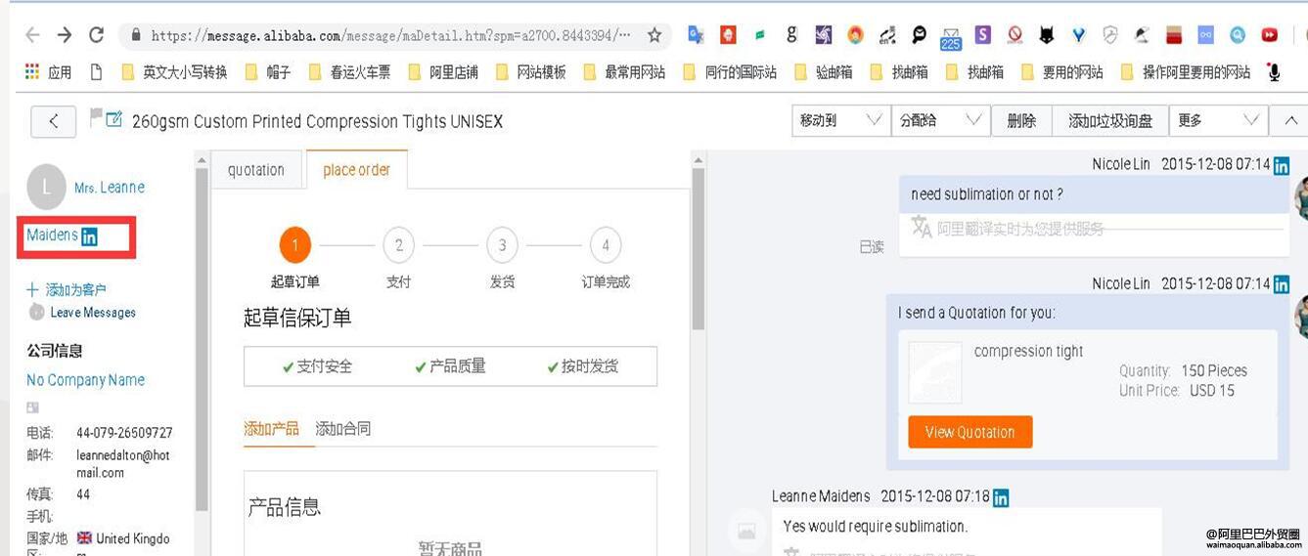Switch to the 添加合同 tab

(343, 429)
